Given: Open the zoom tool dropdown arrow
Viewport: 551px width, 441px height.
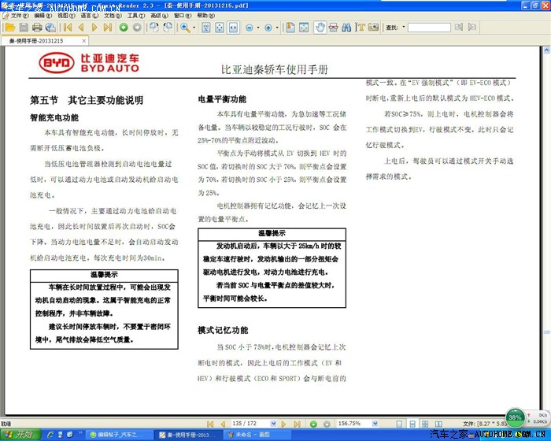Looking at the screenshot, I should [194, 28].
